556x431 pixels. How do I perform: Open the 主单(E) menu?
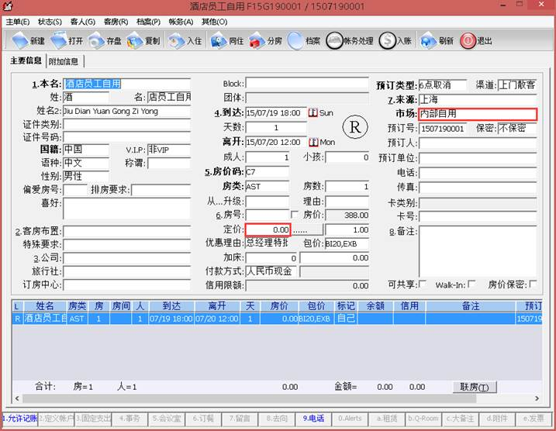[17, 22]
